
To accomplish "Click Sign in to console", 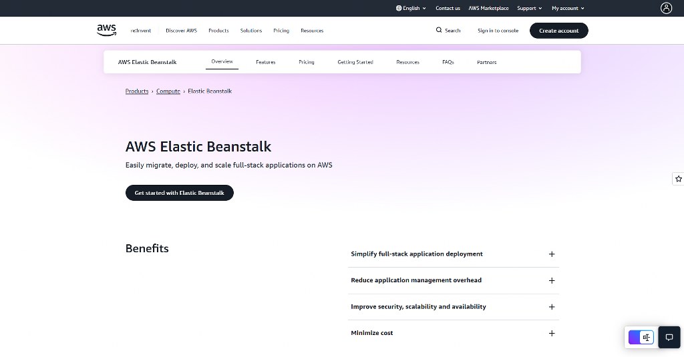I will tap(498, 31).
